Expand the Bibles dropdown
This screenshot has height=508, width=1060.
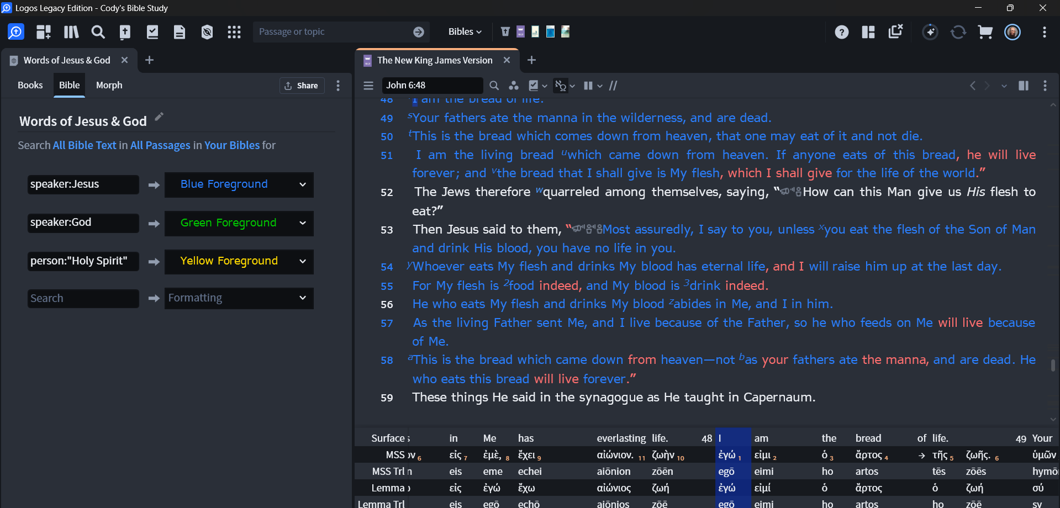[465, 32]
